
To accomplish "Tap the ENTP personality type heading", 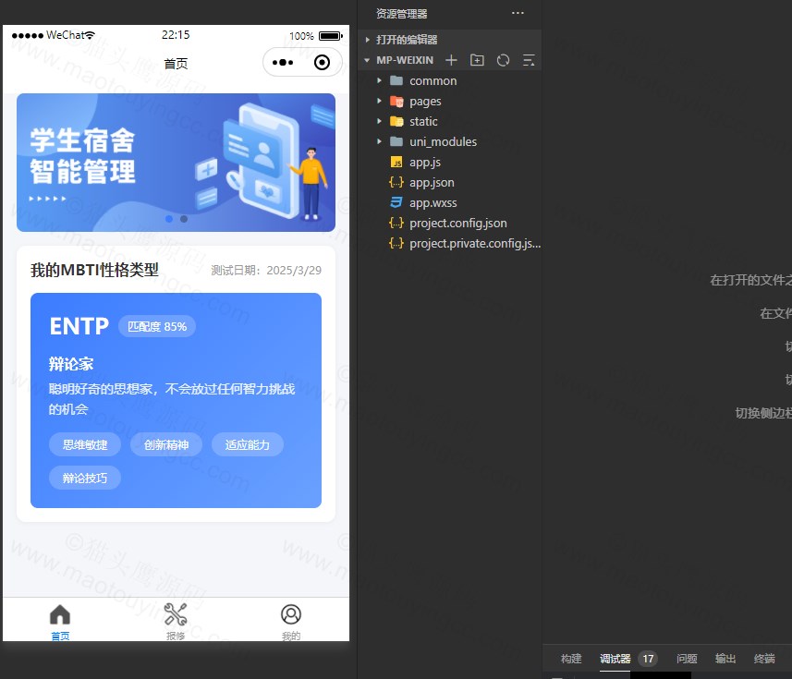I will click(79, 327).
